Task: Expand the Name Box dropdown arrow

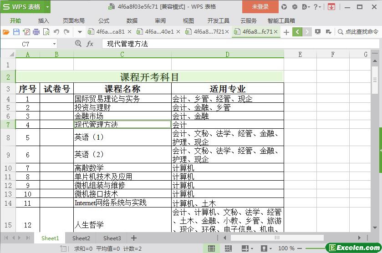Action: (x=54, y=44)
